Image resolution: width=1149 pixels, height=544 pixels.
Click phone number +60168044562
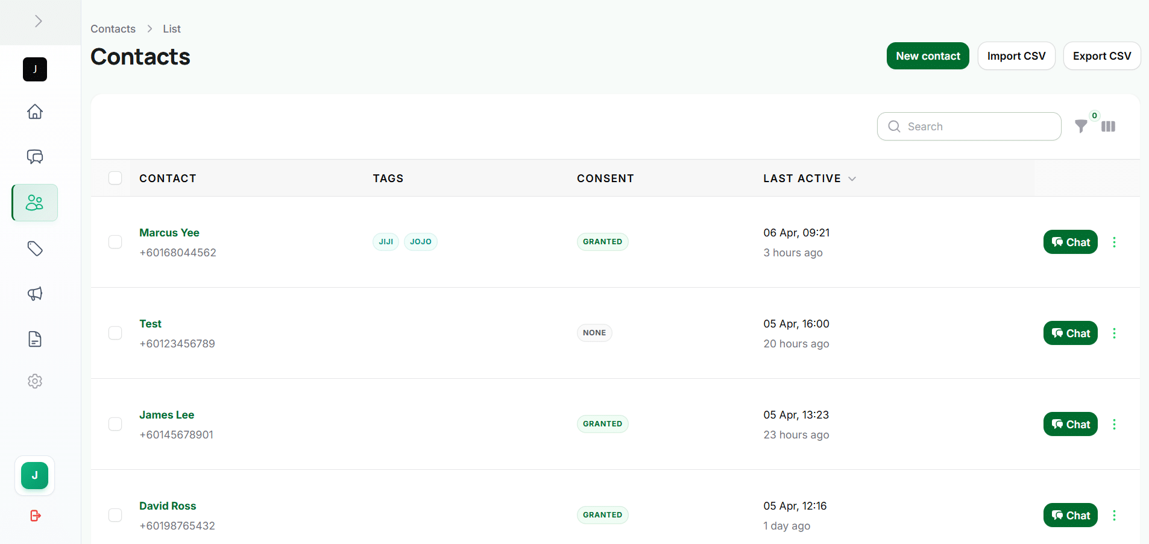pos(178,253)
